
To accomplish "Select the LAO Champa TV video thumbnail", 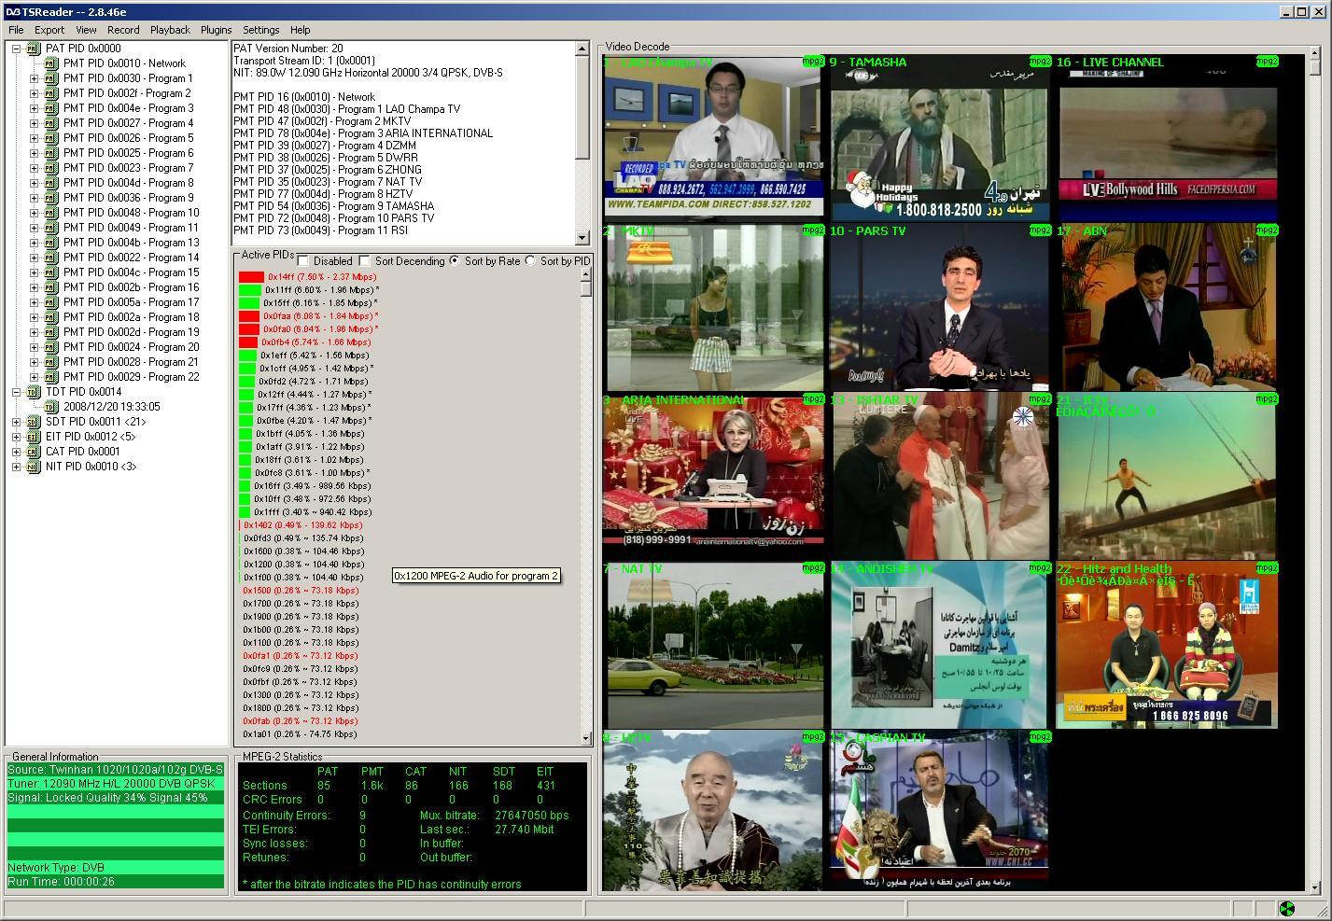I will coord(713,138).
